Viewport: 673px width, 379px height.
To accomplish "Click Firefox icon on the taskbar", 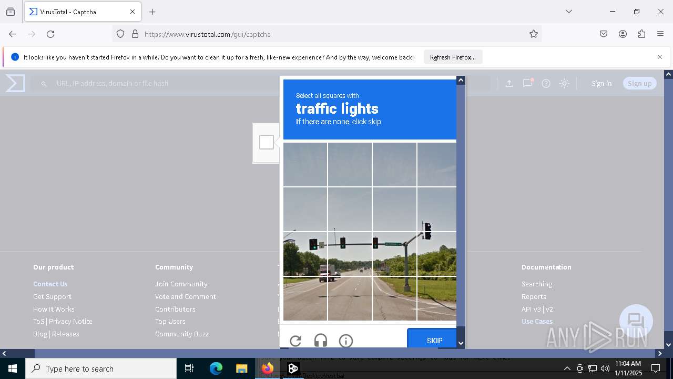I will [x=268, y=368].
